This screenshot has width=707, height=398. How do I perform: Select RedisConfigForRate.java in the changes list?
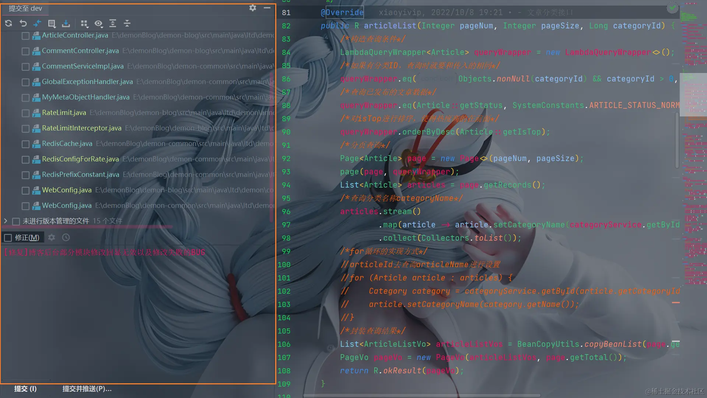[x=80, y=159]
